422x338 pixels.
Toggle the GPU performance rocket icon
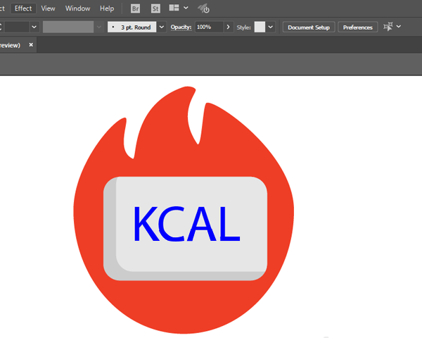click(x=204, y=8)
